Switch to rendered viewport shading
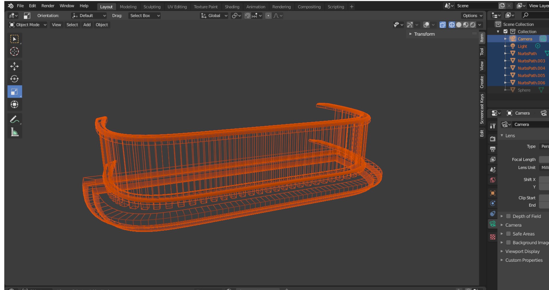Screen dimensions: 549x290 [473, 25]
